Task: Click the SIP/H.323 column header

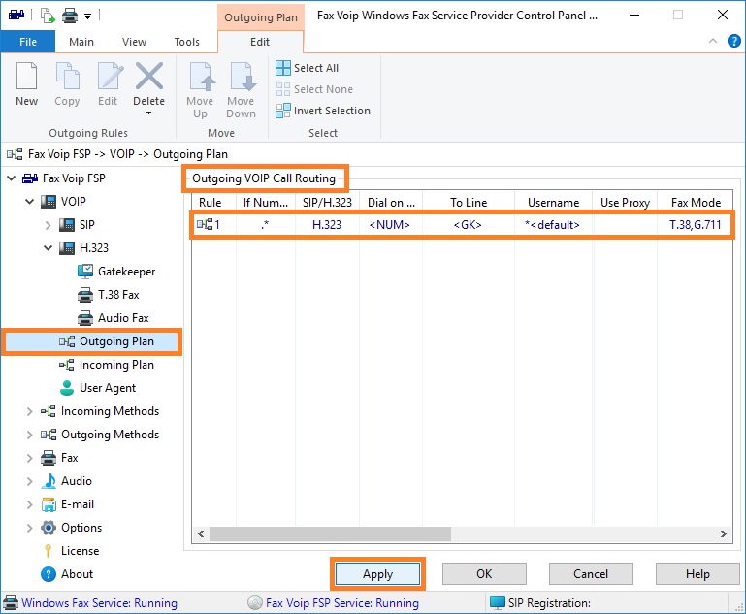Action: click(x=327, y=203)
